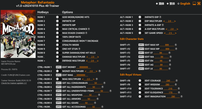Screen dimensions: 202x109
Task: Click the info icon next to One Hit Stun
Action: tap(80, 49)
